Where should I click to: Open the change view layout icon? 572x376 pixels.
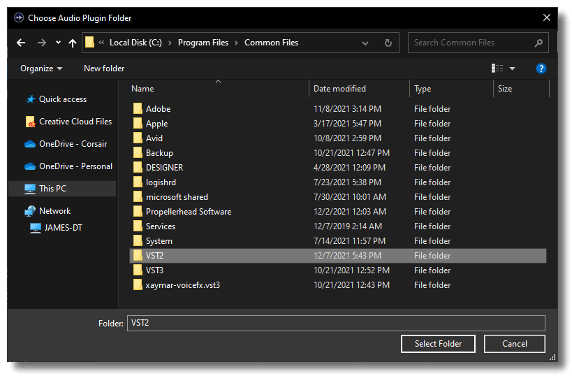tap(497, 68)
